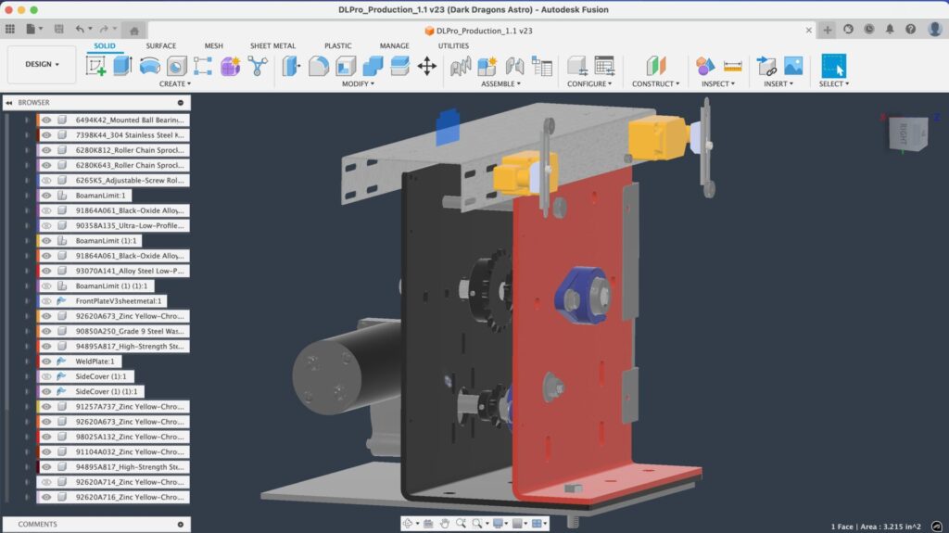Toggle visibility of SideCover (1):1
The height and width of the screenshot is (533, 949).
click(46, 376)
